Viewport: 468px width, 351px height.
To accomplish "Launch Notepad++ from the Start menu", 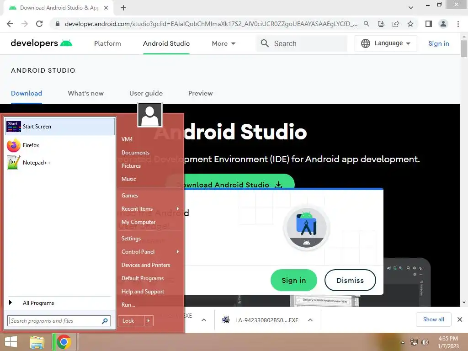I will [x=60, y=163].
